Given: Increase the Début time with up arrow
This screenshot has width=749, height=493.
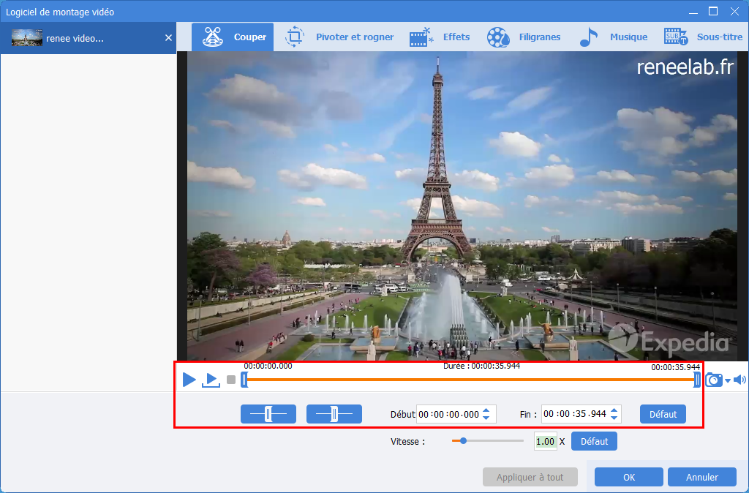Looking at the screenshot, I should tap(487, 410).
